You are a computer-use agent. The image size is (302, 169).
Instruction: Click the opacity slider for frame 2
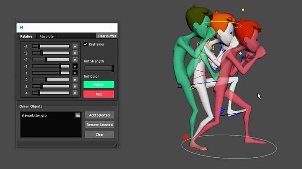tap(51, 80)
